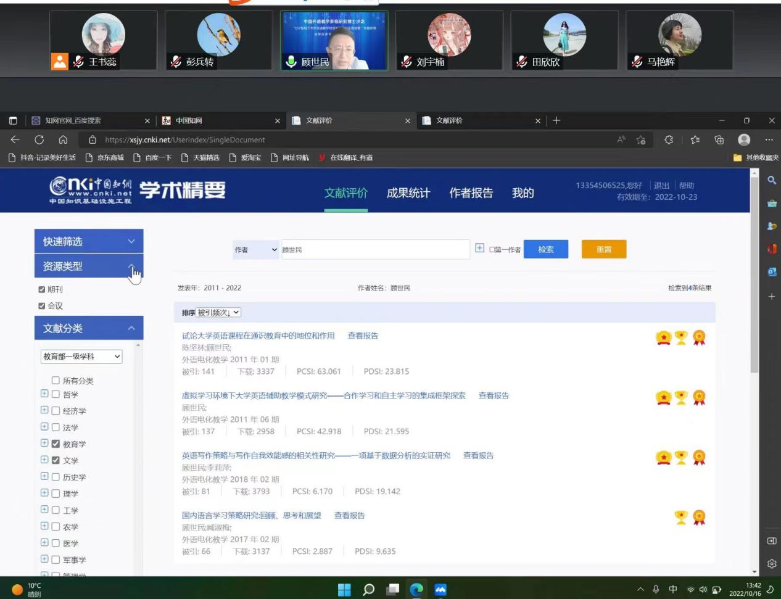Check the 哲学 category checkbox
This screenshot has height=599, width=781.
tap(56, 394)
